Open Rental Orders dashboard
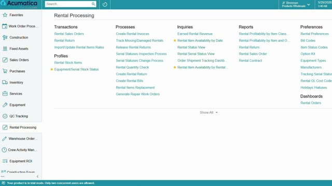 [311, 103]
